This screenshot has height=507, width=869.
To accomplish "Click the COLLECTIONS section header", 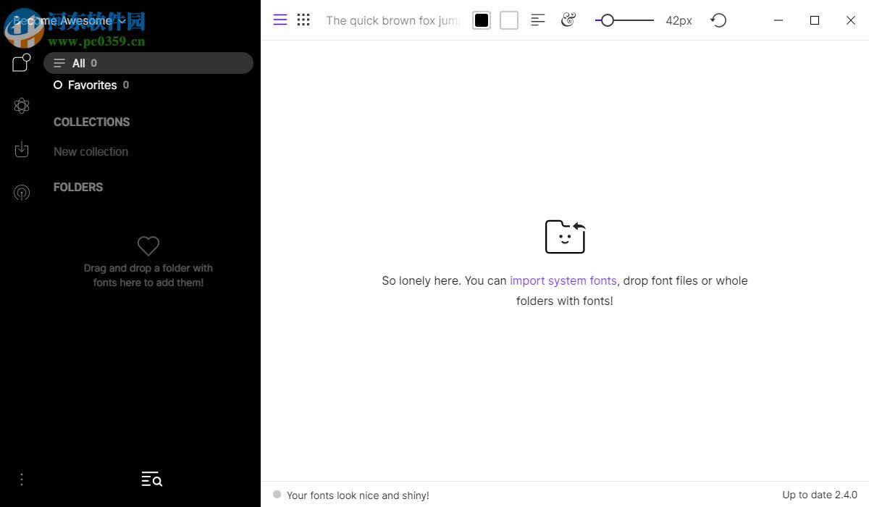I will click(x=92, y=122).
